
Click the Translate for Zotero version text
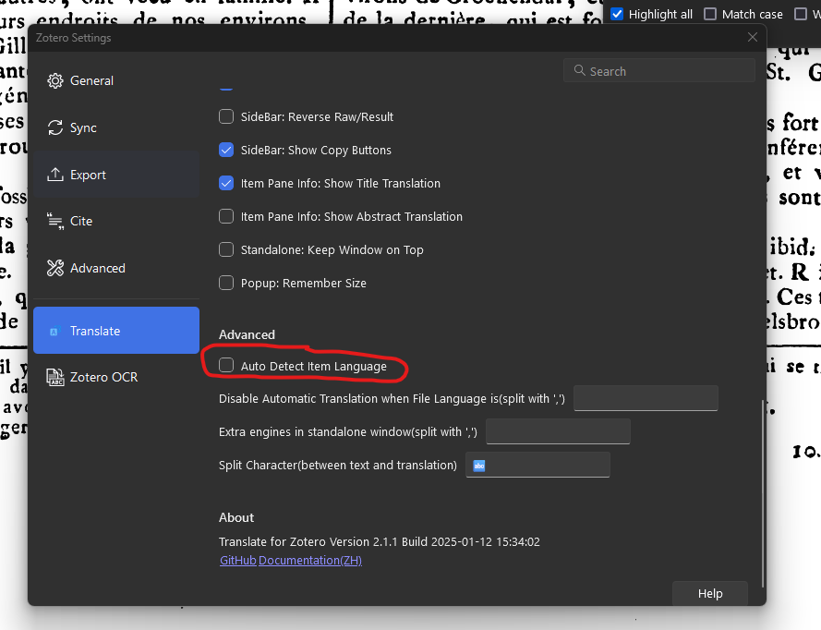coord(379,541)
